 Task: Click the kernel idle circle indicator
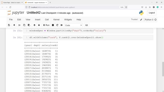(x=156, y=20)
